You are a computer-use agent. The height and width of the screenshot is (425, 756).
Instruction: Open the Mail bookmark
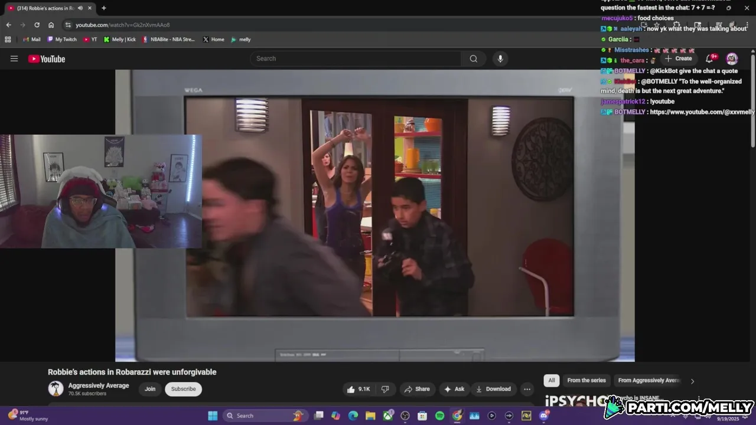[x=31, y=40]
